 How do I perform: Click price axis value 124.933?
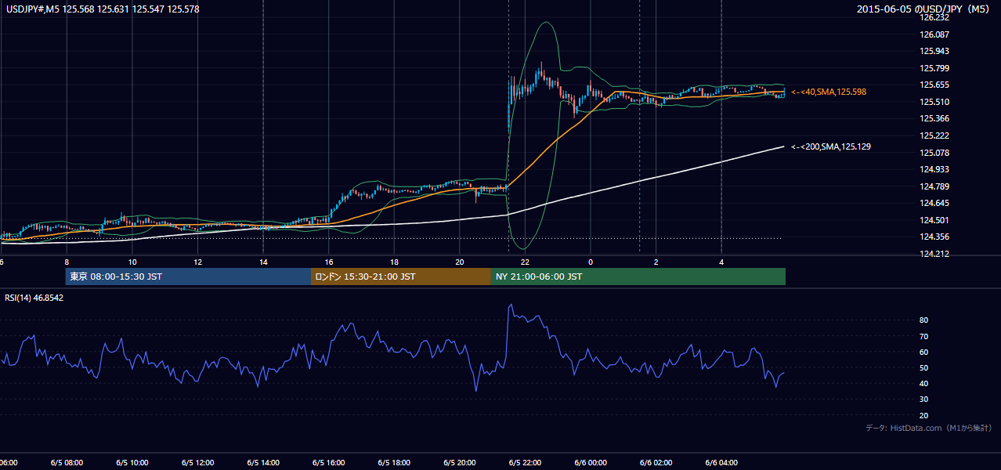click(x=935, y=169)
